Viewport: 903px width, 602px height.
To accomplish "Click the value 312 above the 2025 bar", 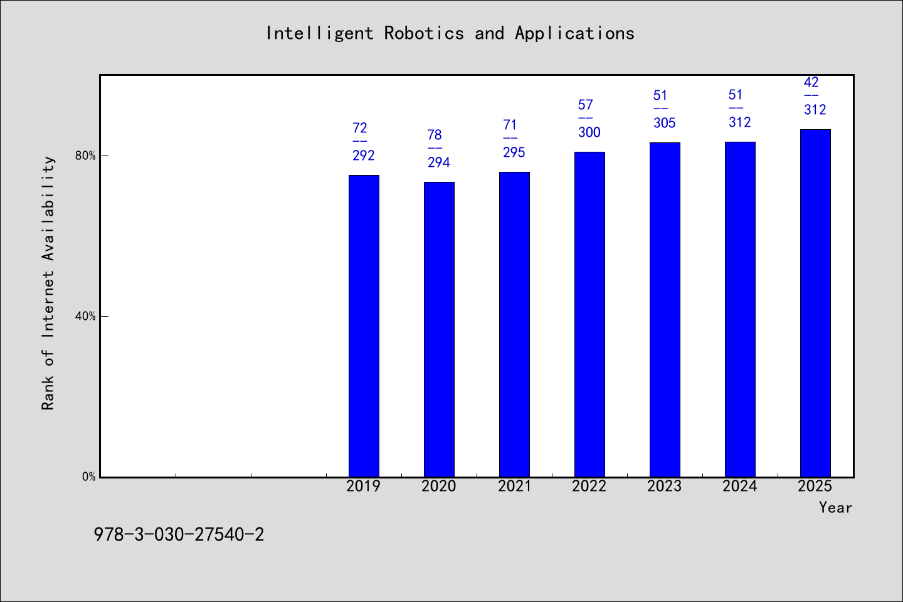I will coord(815,110).
